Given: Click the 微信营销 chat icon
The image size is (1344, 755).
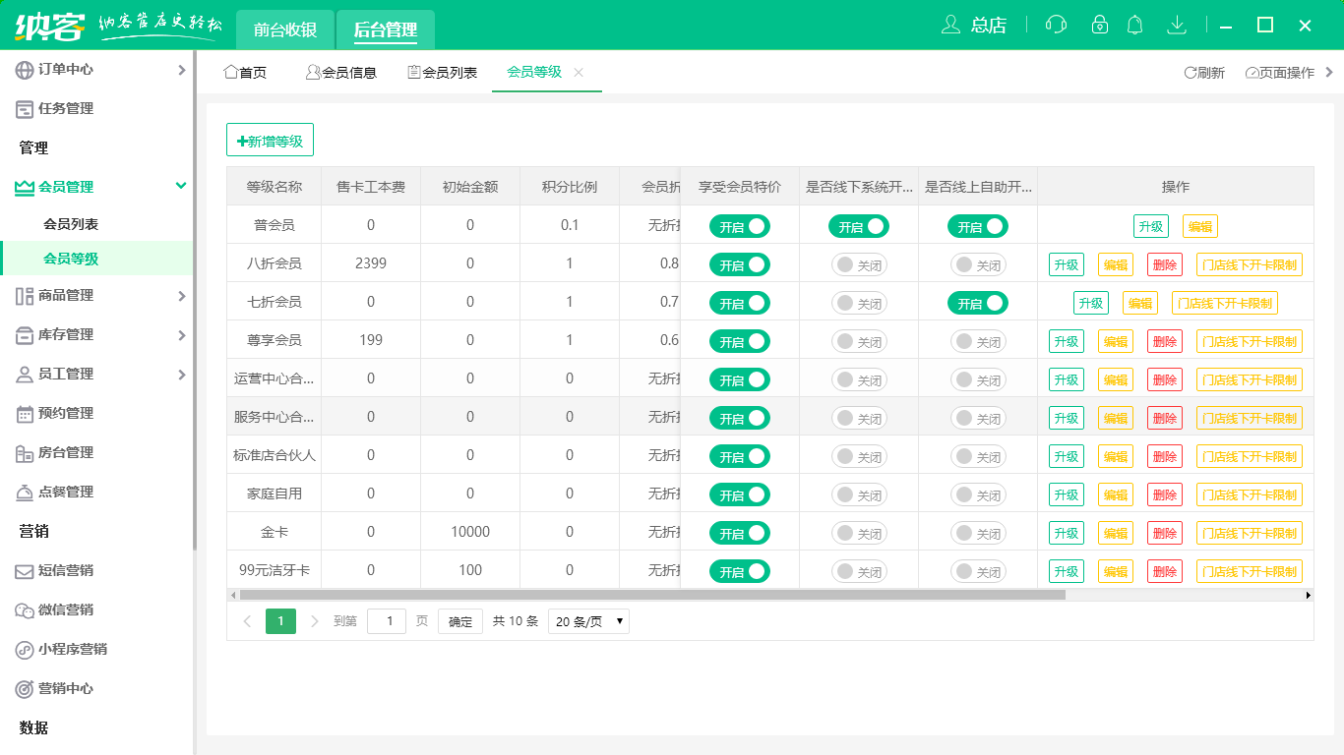Looking at the screenshot, I should [x=25, y=610].
